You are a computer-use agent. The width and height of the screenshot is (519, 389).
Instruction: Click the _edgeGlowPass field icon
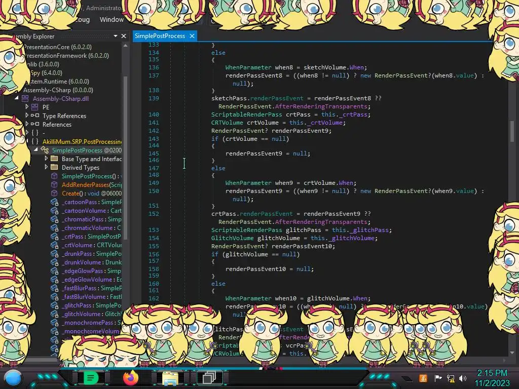tap(54, 271)
